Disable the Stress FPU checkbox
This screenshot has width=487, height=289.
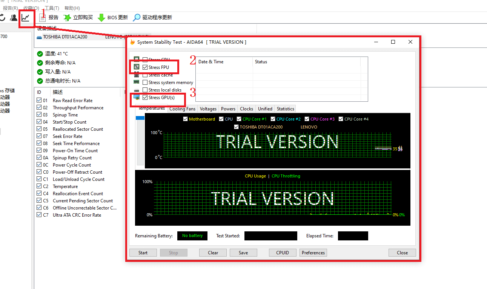[145, 67]
